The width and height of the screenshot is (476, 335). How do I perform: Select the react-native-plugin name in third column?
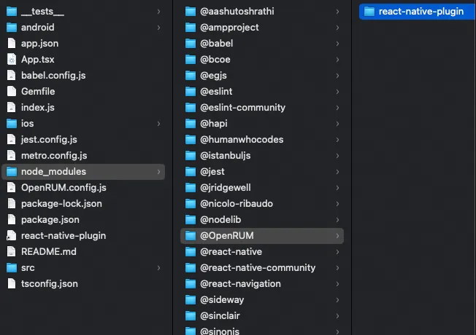(421, 12)
